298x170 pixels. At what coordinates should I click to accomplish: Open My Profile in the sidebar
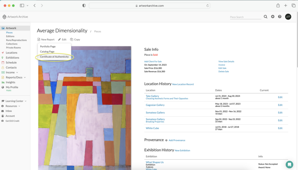(12, 87)
